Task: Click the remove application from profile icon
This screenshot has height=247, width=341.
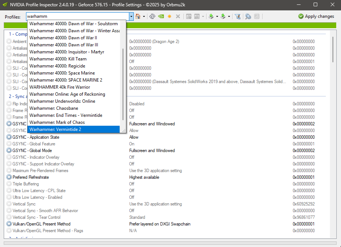Action: coord(197,16)
